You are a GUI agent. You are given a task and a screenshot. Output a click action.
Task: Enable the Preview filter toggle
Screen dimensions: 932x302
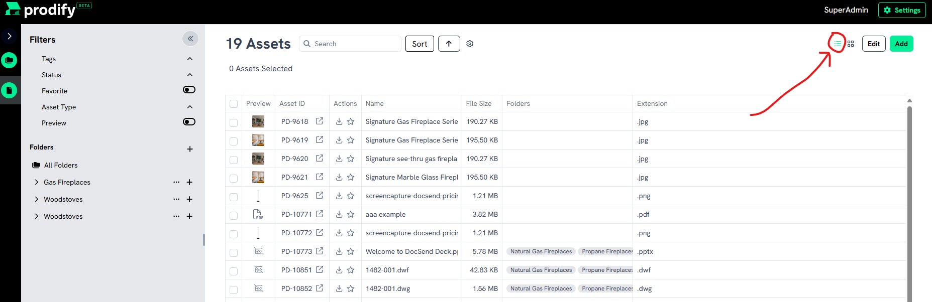click(x=189, y=122)
